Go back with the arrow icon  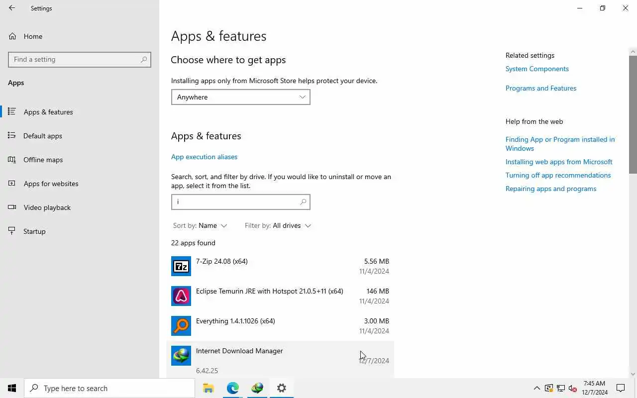(12, 8)
